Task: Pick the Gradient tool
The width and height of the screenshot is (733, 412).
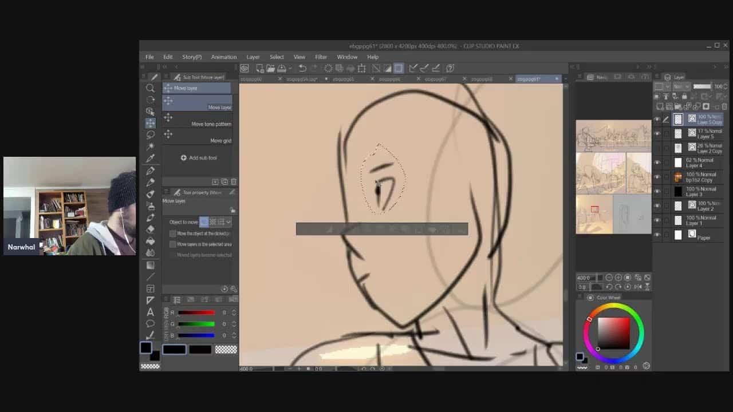Action: point(150,265)
